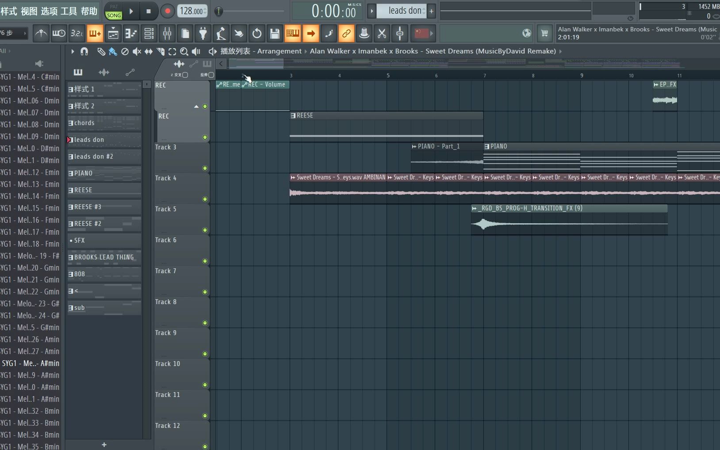Open the 选项 menu

[49, 11]
